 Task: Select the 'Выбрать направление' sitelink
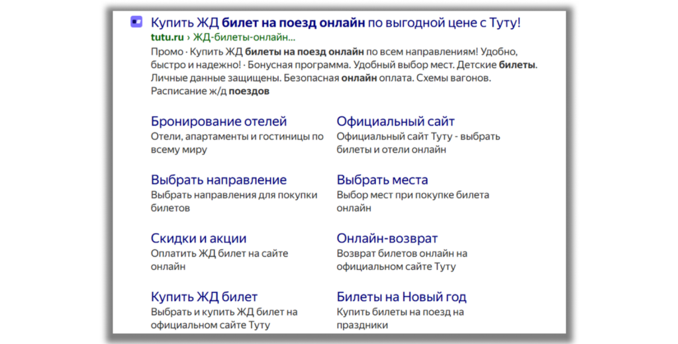click(218, 180)
